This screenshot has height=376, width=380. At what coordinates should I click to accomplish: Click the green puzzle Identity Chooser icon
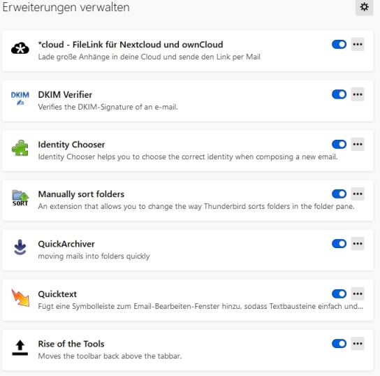tap(20, 147)
